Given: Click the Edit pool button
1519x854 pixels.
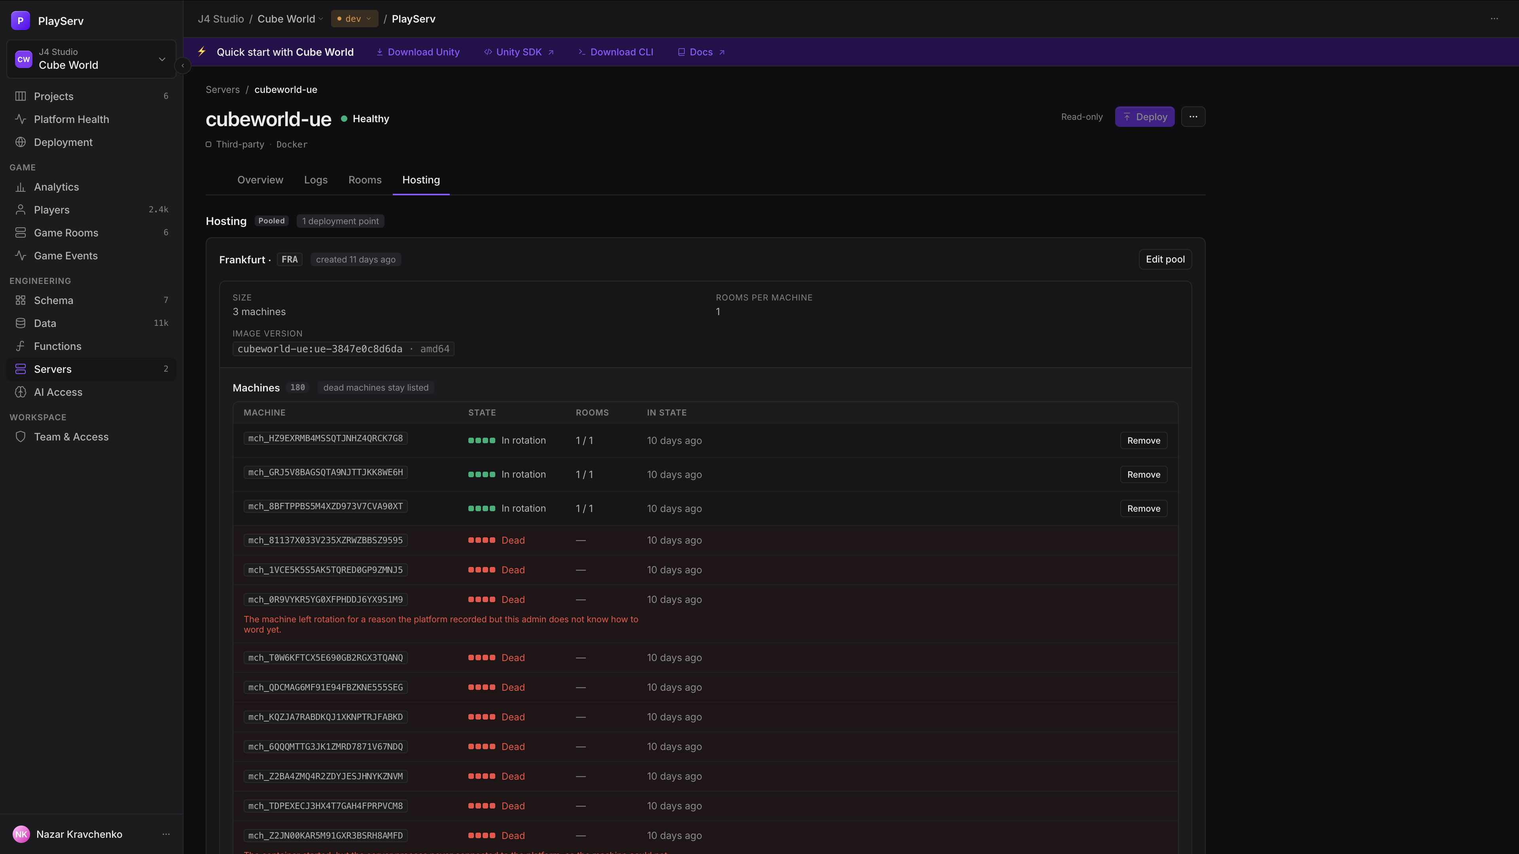Looking at the screenshot, I should (x=1165, y=259).
